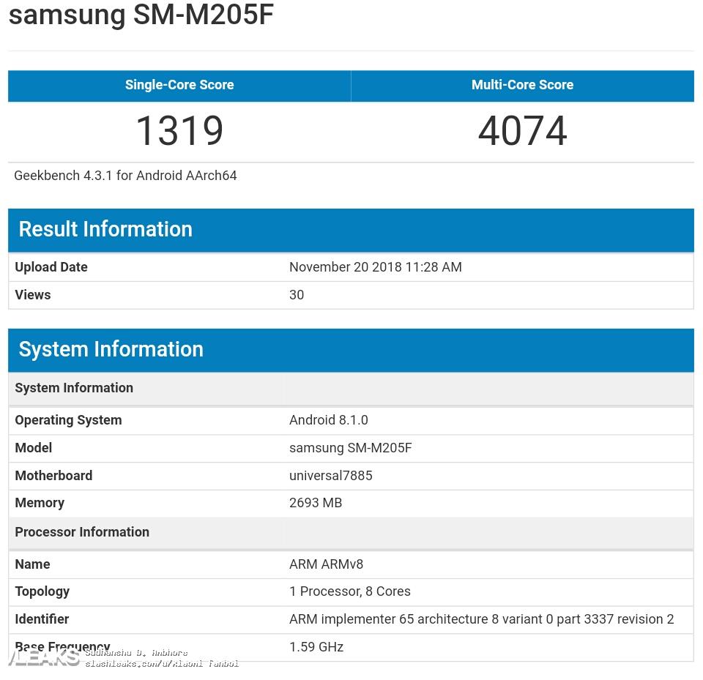Open the slashleaks.com watermark URL
This screenshot has height=680, width=703.
tap(162, 664)
